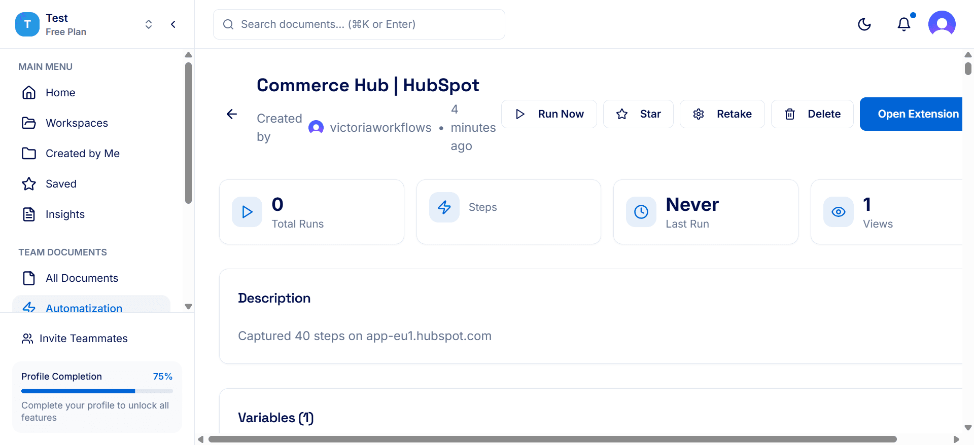Collapse the sidebar with the left chevron
Viewport: 974px width, 445px height.
173,24
